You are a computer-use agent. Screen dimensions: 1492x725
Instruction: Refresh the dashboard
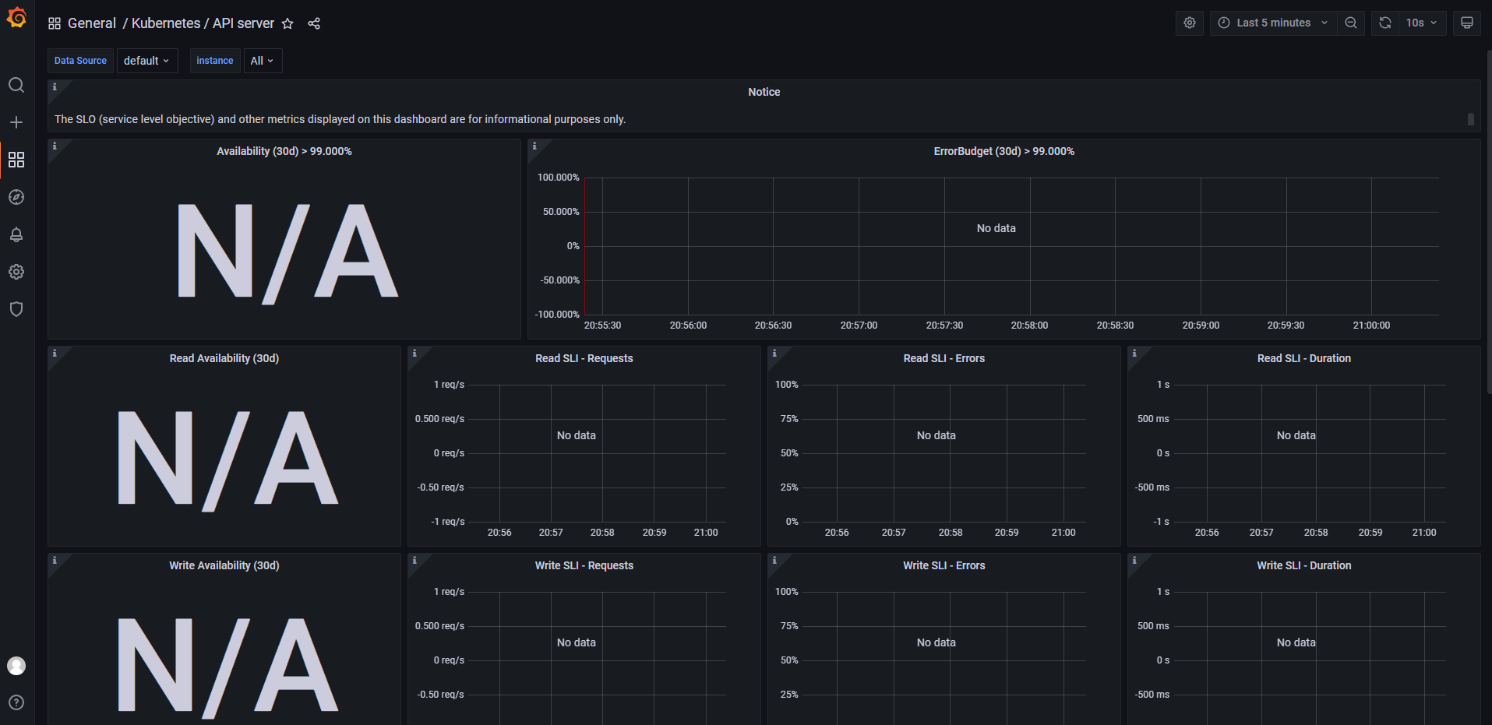(1385, 23)
